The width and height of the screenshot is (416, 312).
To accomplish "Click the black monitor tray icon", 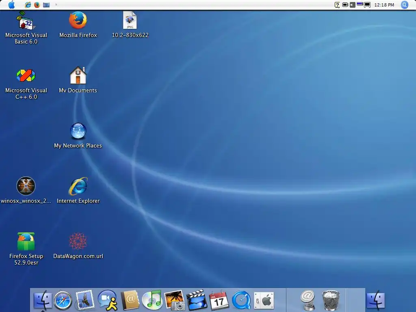I will pyautogui.click(x=367, y=5).
